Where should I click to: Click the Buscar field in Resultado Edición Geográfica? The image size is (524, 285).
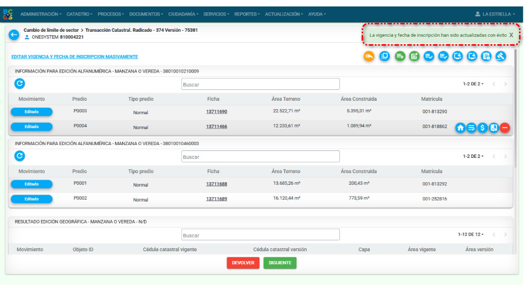[x=260, y=235]
